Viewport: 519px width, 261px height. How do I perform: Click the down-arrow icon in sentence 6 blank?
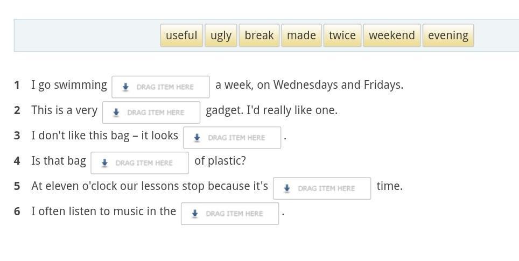point(195,214)
